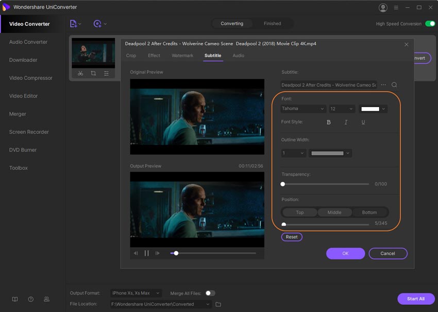Switch to the Effect tab

coord(154,56)
